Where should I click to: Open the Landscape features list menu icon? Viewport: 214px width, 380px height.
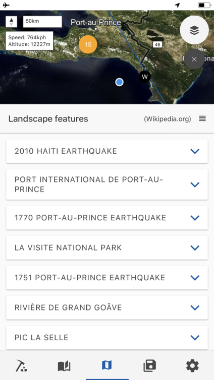202,118
